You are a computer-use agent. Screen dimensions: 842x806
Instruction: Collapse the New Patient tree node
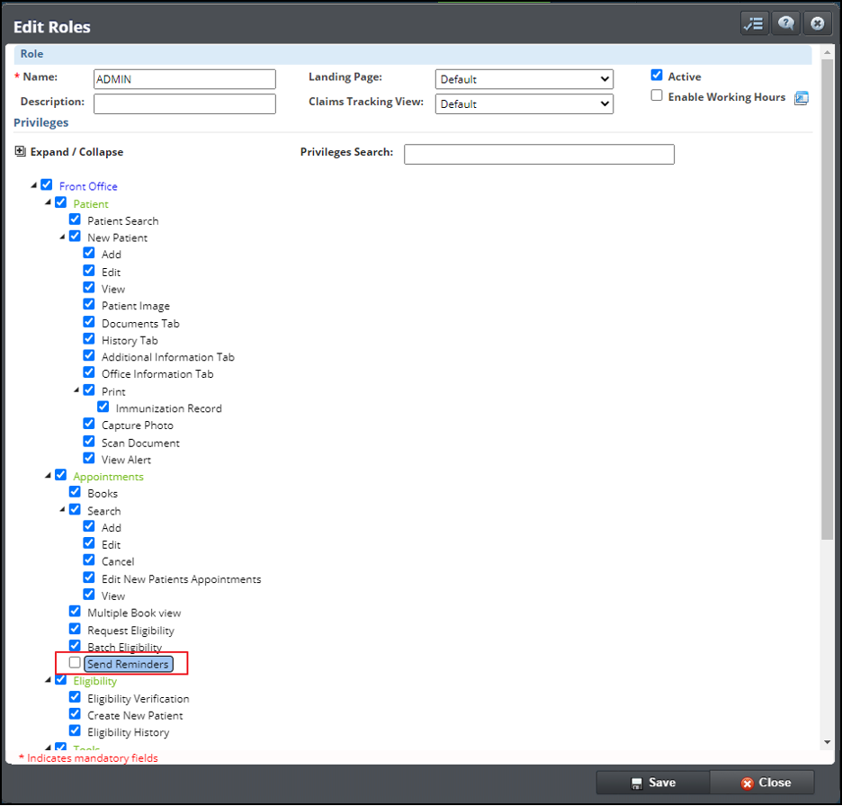point(62,237)
